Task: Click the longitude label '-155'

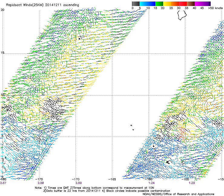Action: coord(185,179)
